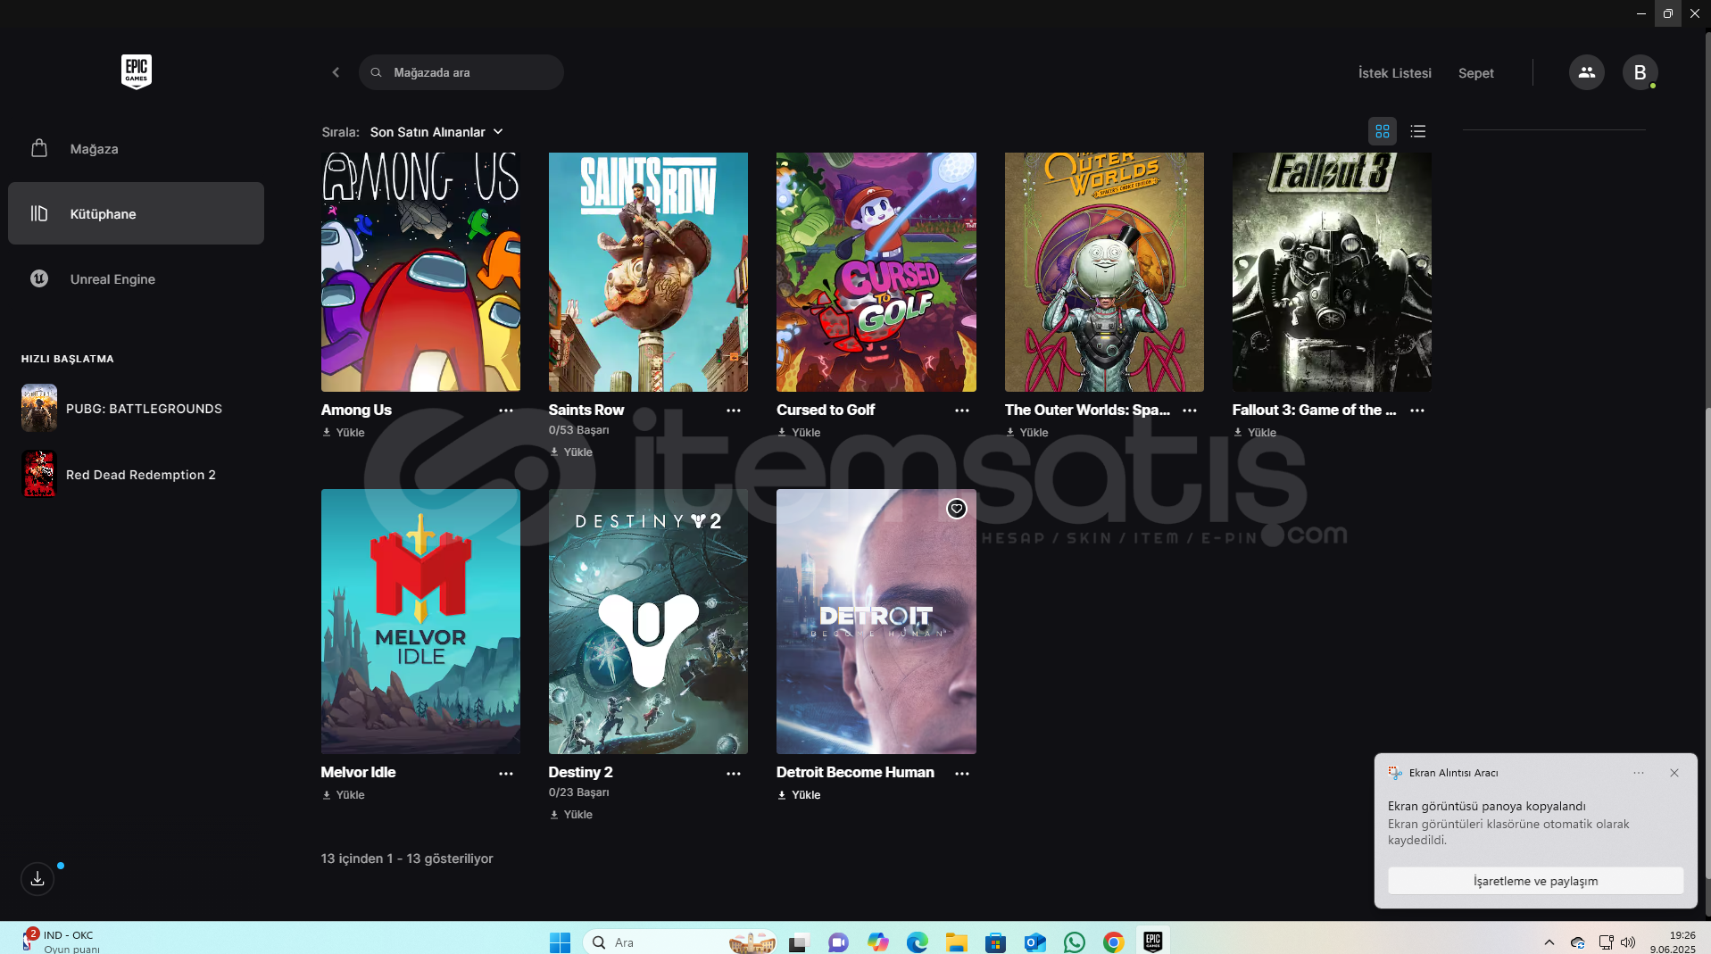1711x954 pixels.
Task: Open the Melvor Idle cover thumbnail
Action: point(420,621)
